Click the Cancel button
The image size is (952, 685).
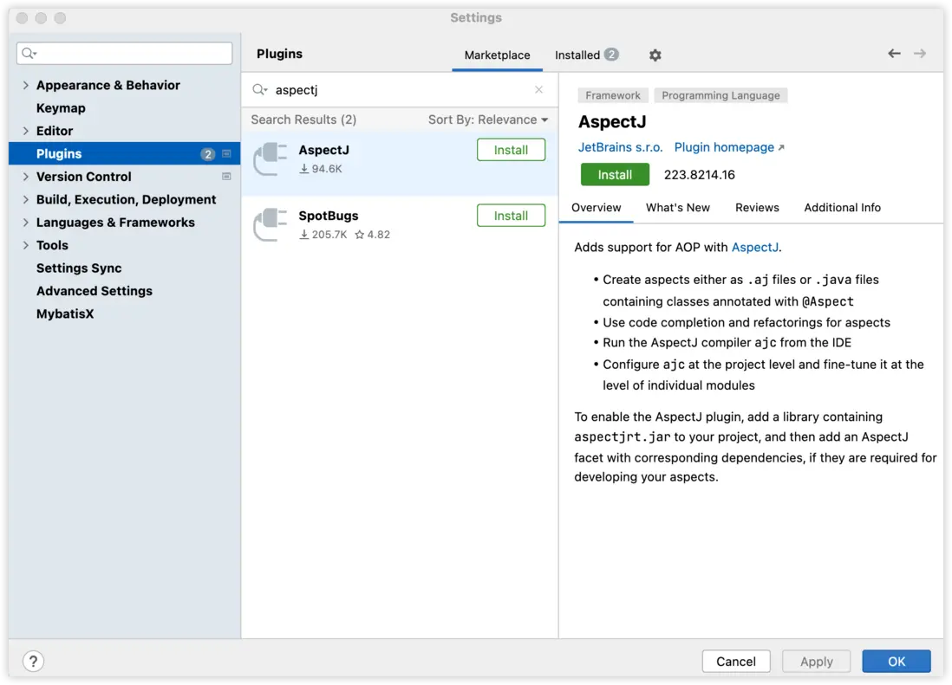tap(736, 661)
